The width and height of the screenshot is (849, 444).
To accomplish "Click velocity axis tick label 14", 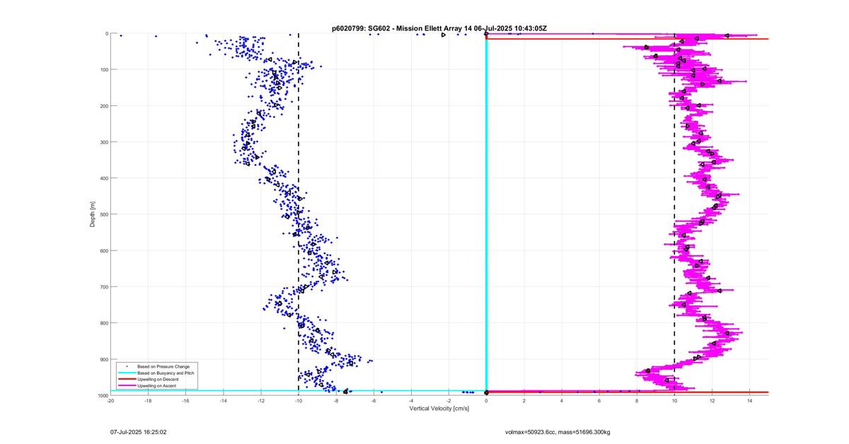I will (749, 401).
